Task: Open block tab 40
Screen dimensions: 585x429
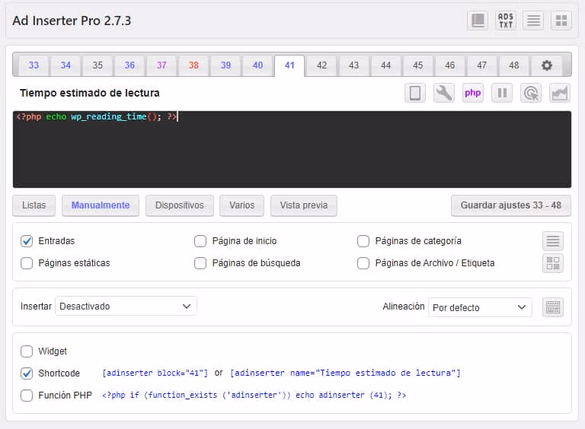Action: click(257, 65)
